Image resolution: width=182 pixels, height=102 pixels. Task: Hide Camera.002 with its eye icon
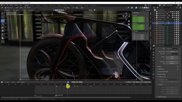click(175, 23)
